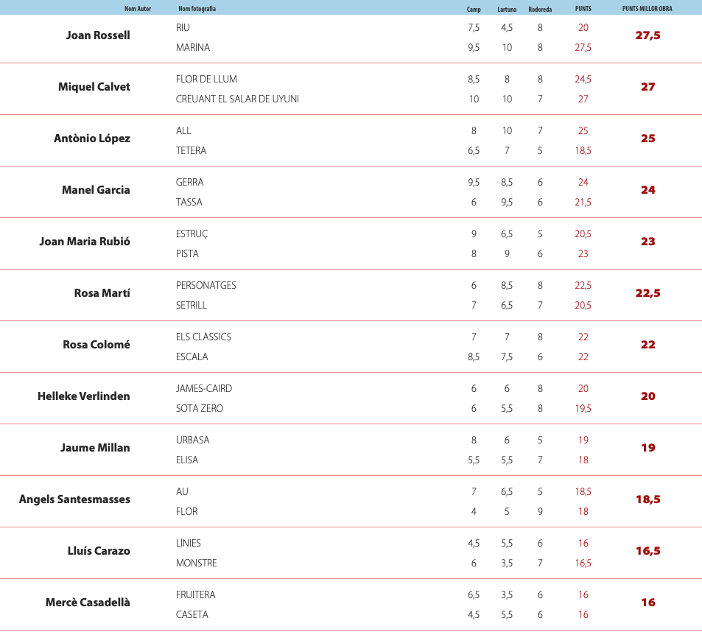Click the photo title 'ELS CLASSICS'
This screenshot has height=632, width=702.
203,337
